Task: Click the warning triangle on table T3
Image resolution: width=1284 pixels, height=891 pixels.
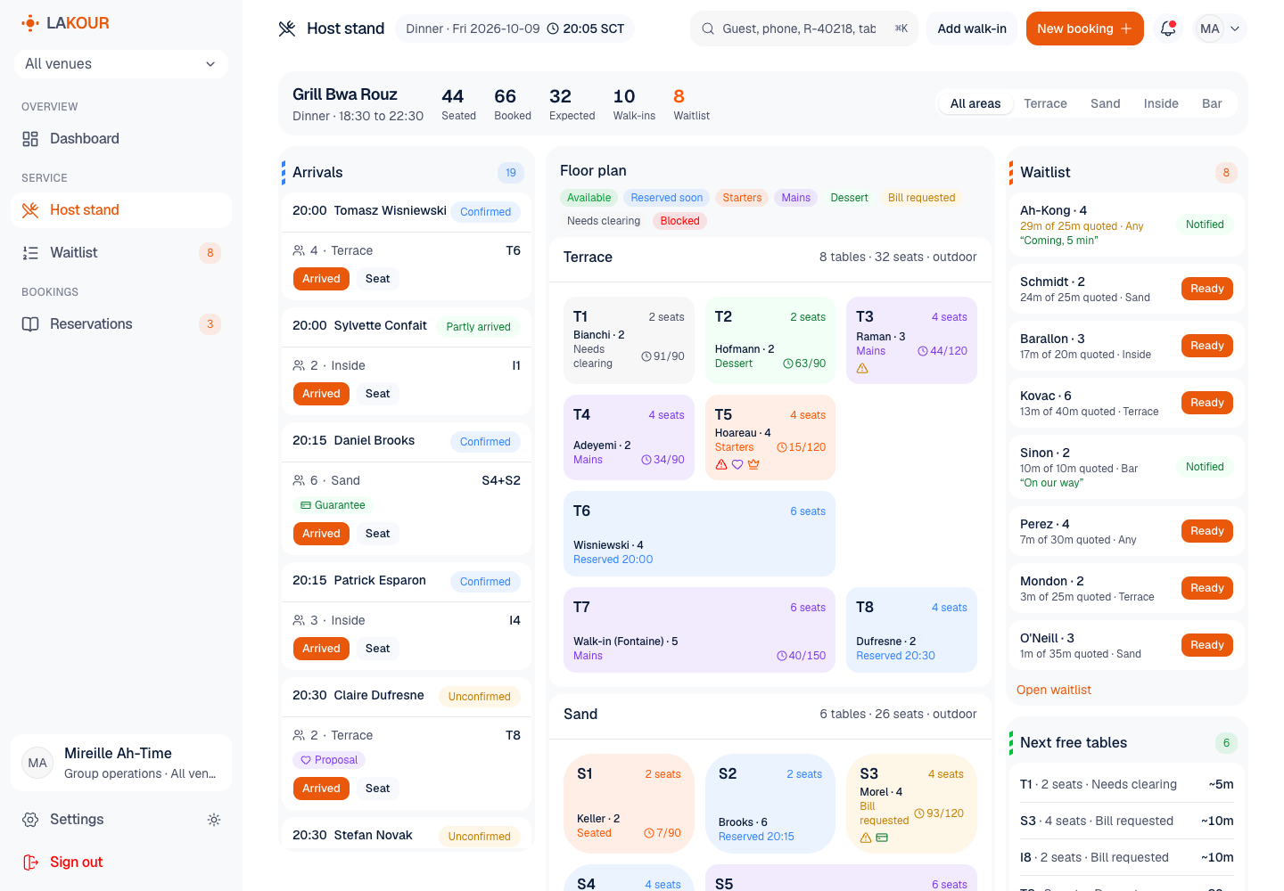Action: 862,369
